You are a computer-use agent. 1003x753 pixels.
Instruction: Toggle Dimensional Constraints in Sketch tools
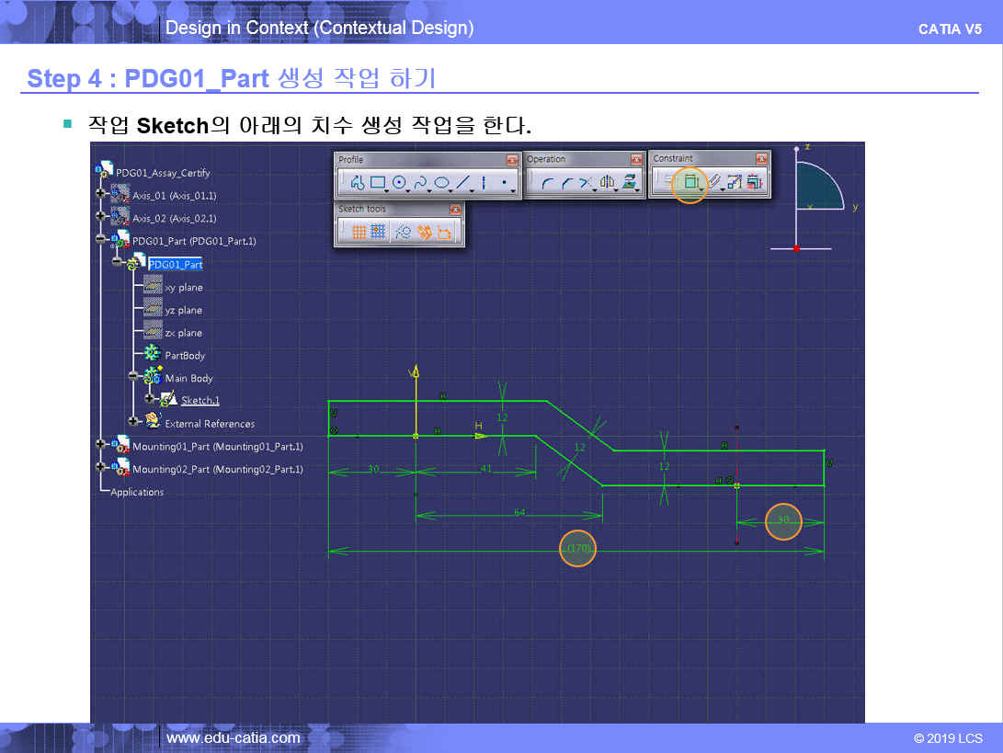click(445, 234)
